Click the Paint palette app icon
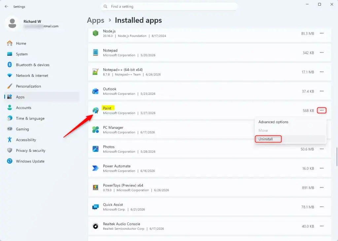The height and width of the screenshot is (241, 338). (x=95, y=110)
